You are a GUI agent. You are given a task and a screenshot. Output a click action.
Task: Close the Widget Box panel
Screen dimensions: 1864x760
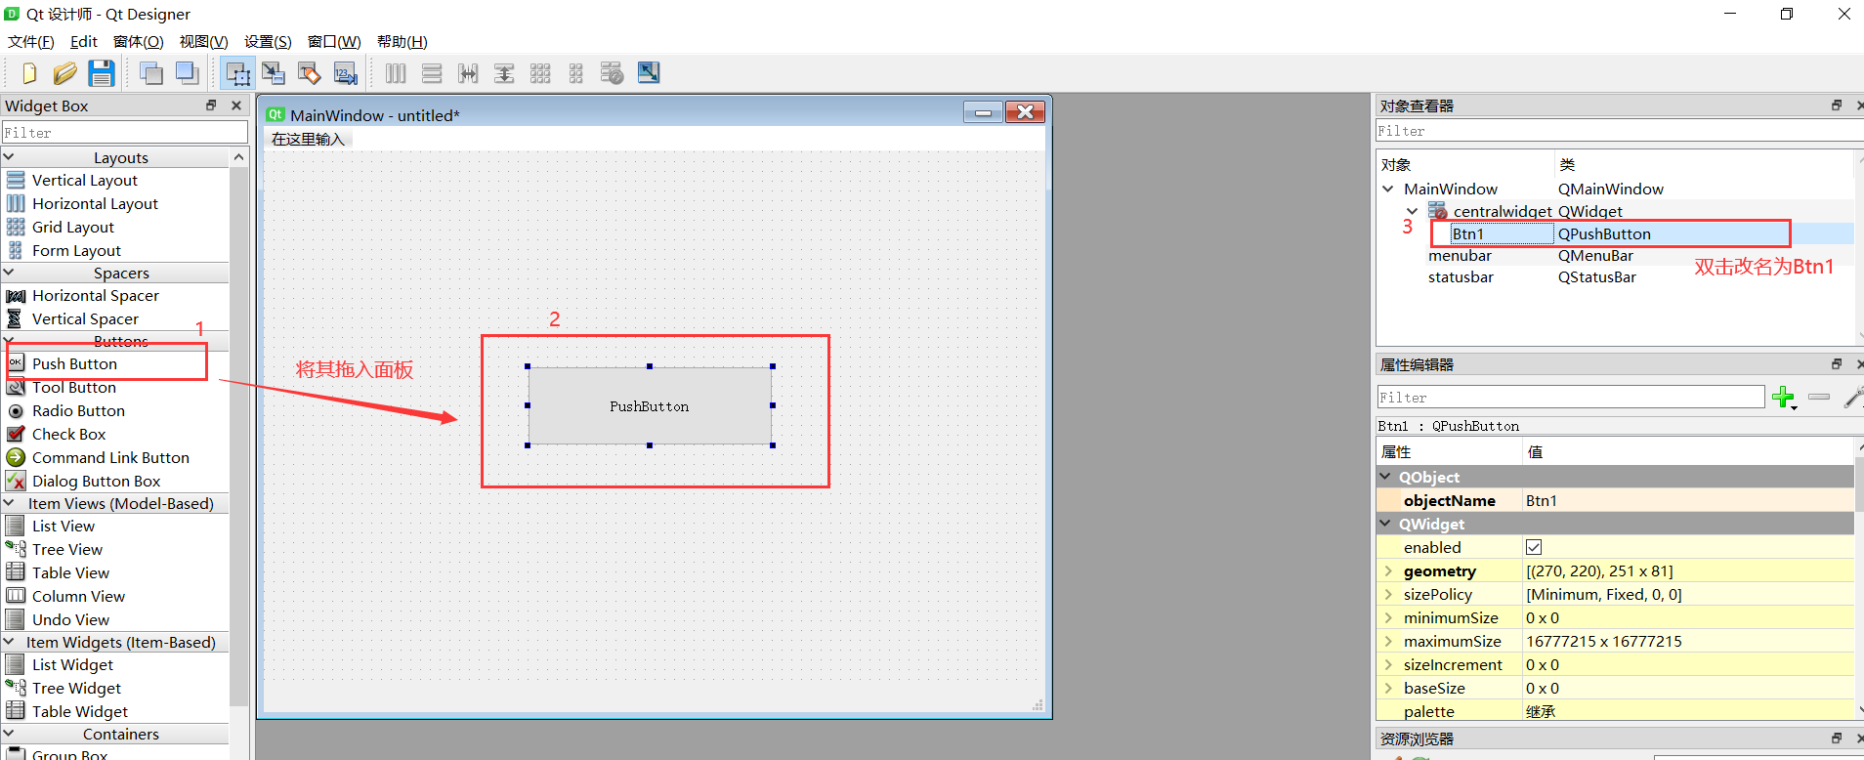[x=235, y=106]
